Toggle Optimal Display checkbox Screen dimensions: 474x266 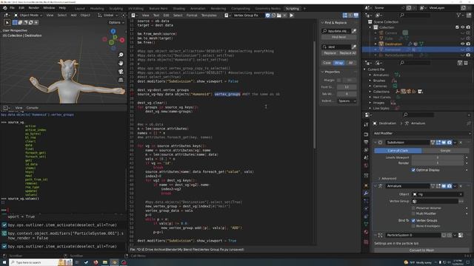click(413, 170)
